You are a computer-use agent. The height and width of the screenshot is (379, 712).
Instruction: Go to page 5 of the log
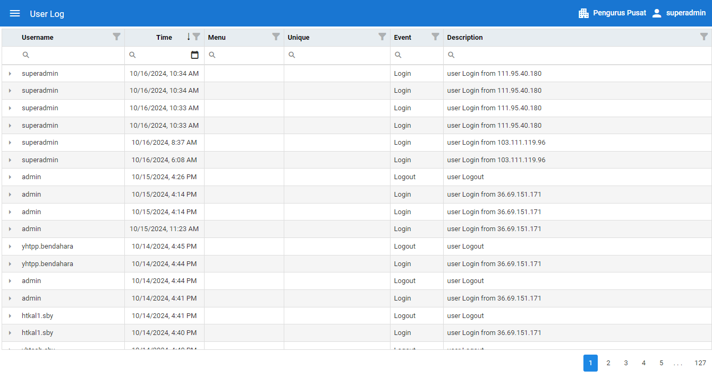point(662,363)
